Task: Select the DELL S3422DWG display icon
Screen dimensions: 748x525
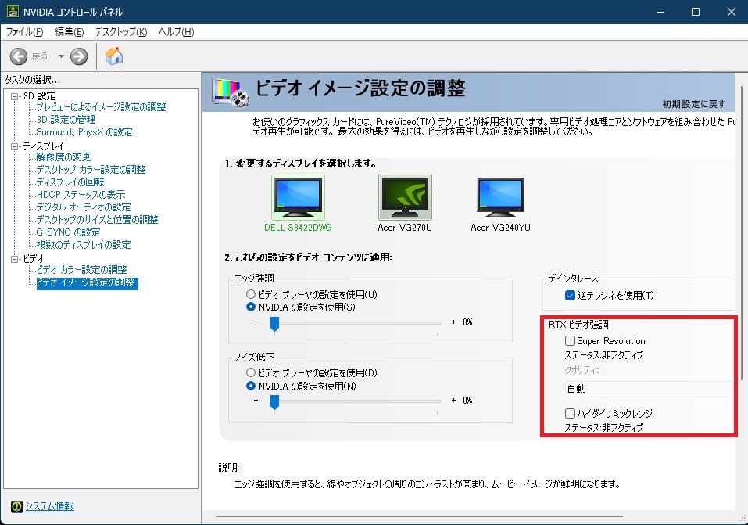Action: (298, 197)
